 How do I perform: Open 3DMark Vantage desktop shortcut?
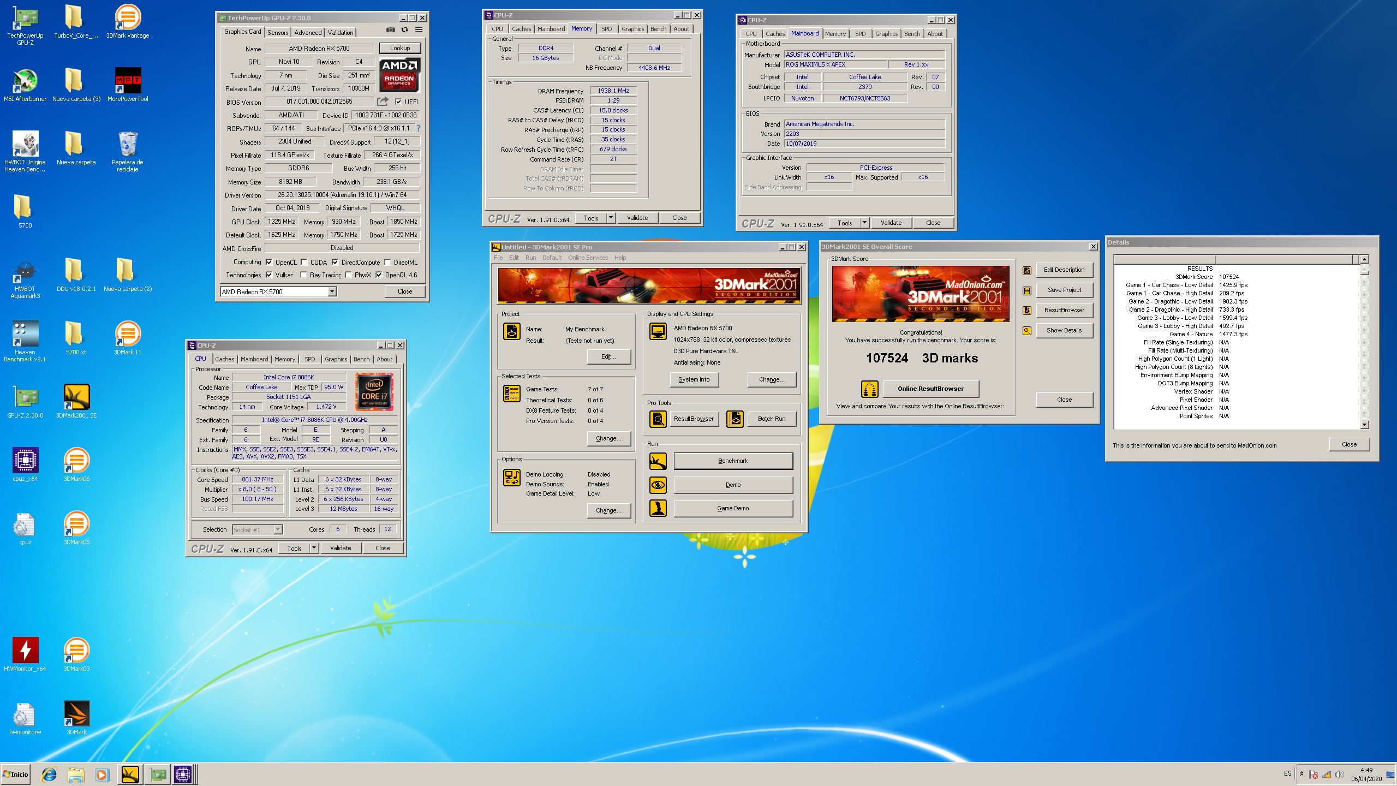[x=128, y=22]
